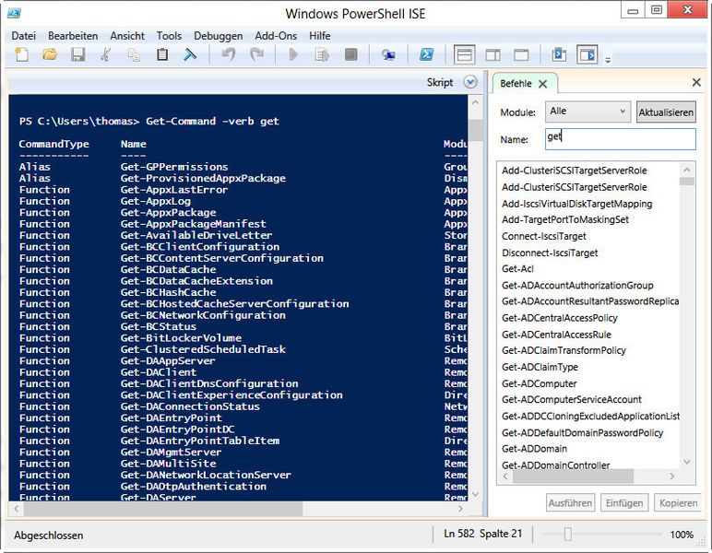Click the Aktualisieren button
The height and width of the screenshot is (553, 712).
(x=666, y=112)
